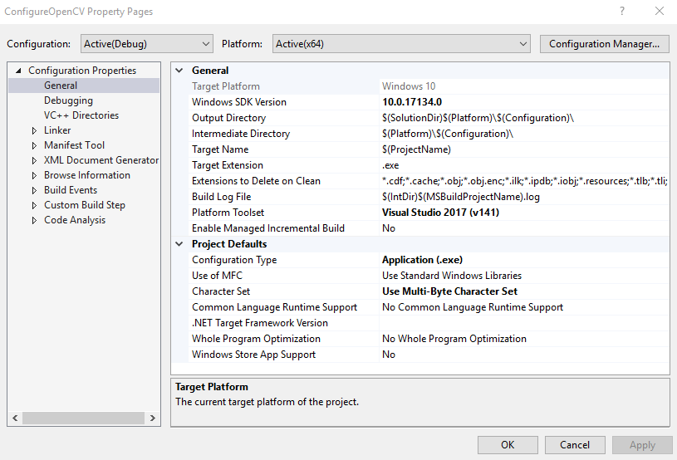This screenshot has width=677, height=460.
Task: Open the Platform dropdown
Action: point(401,44)
